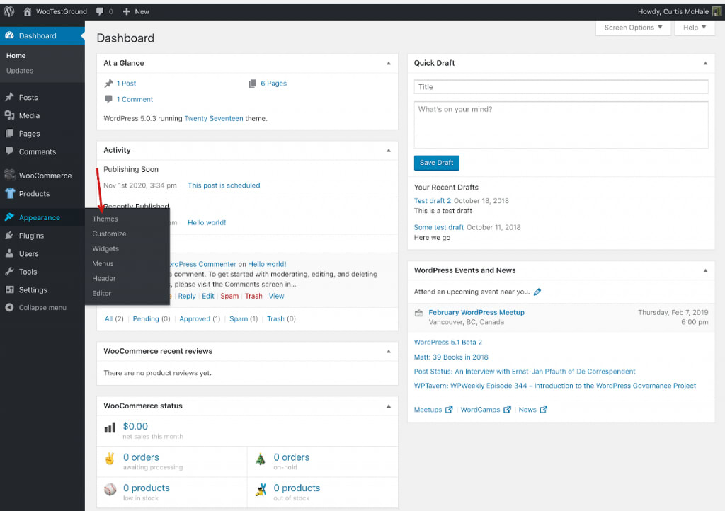Screen dimensions: 725x511
Task: Open the Twenty Seventeen theme link
Action: coord(214,118)
